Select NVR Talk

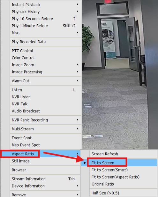coord(46,104)
